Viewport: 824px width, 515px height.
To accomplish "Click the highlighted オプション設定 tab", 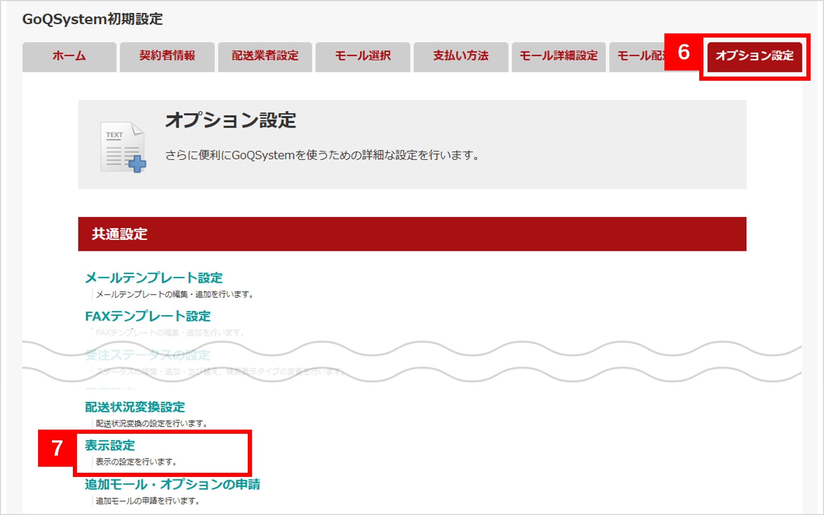I will click(754, 56).
